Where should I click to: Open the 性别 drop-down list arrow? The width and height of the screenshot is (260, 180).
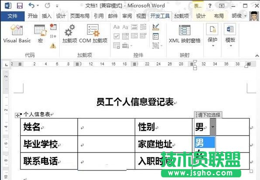(x=213, y=127)
